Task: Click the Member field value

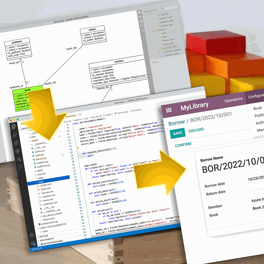Action: pyautogui.click(x=258, y=200)
